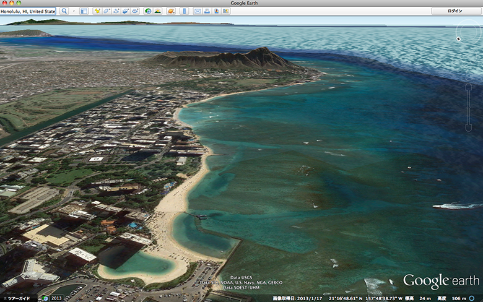
Task: Click the Honolulu search input field
Action: 28,11
